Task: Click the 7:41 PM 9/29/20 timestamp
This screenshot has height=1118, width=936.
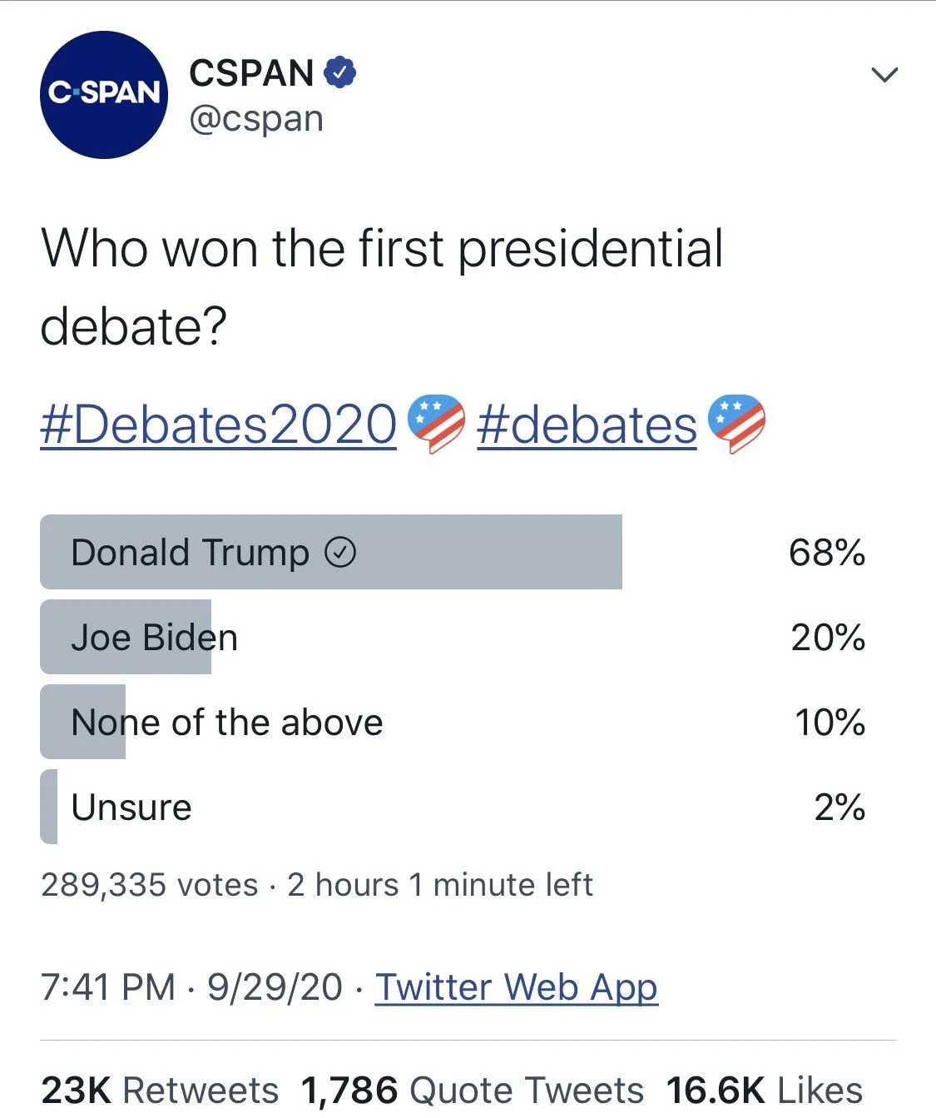Action: click(x=191, y=987)
